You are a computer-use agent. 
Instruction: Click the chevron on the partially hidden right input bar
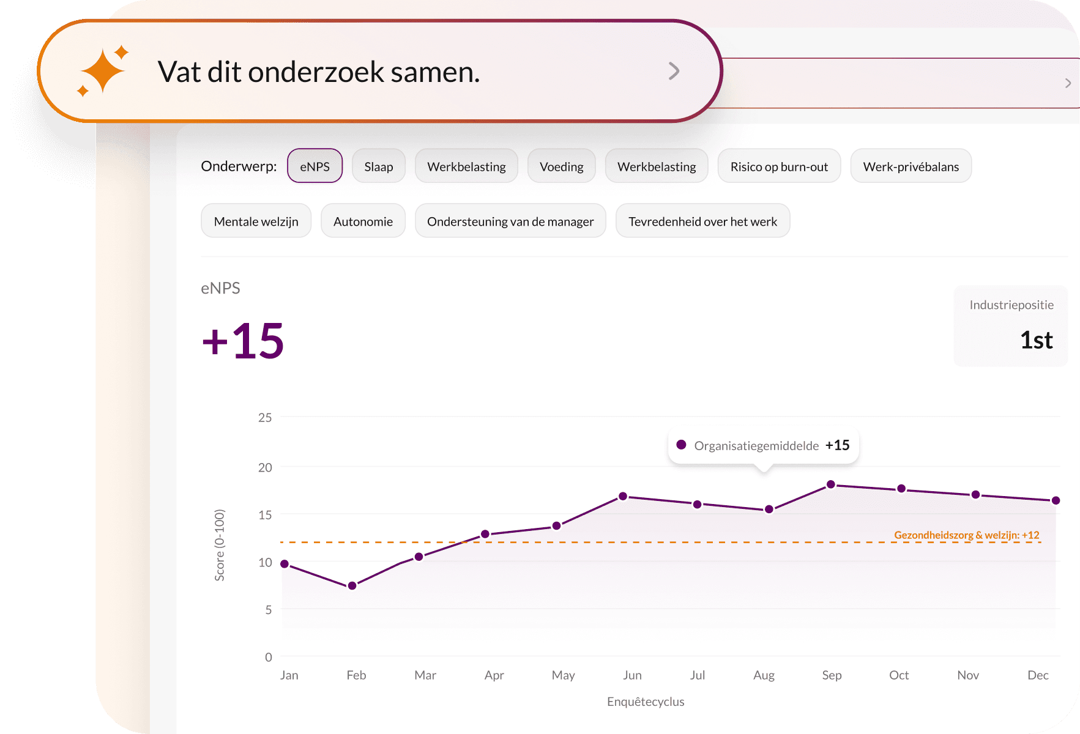[x=1069, y=83]
